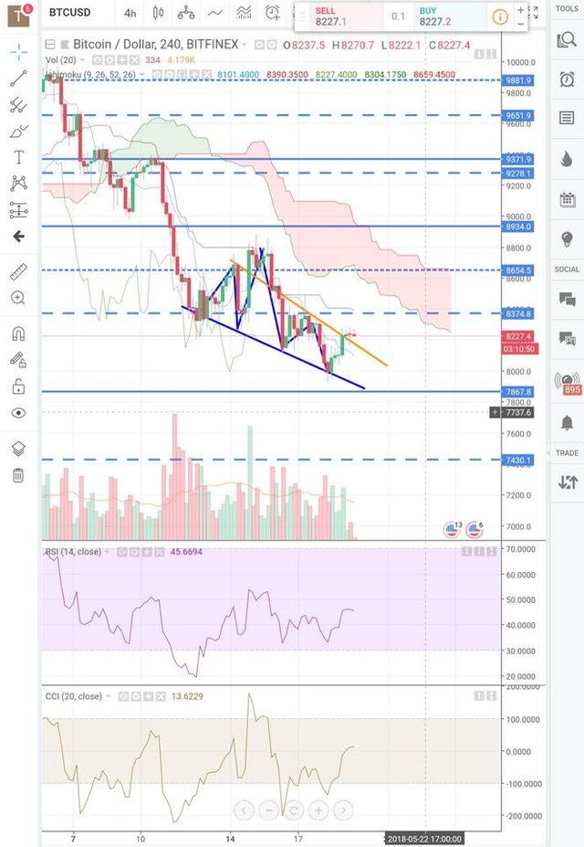Select the crosshair cursor tool

pos(19,52)
